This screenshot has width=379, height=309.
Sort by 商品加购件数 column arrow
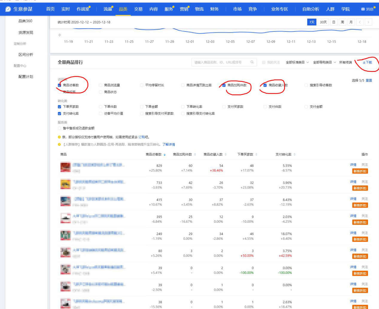click(195, 155)
